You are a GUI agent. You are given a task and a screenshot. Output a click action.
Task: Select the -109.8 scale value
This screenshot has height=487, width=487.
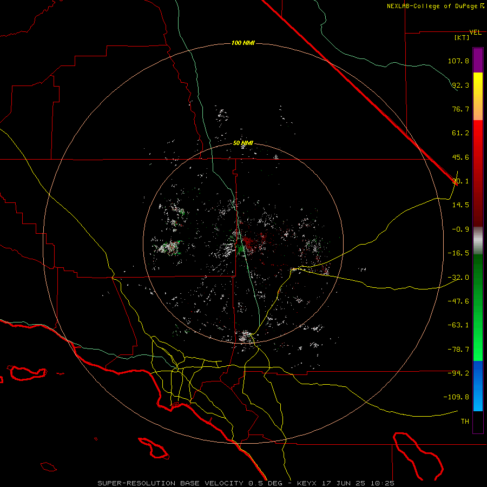(x=456, y=397)
